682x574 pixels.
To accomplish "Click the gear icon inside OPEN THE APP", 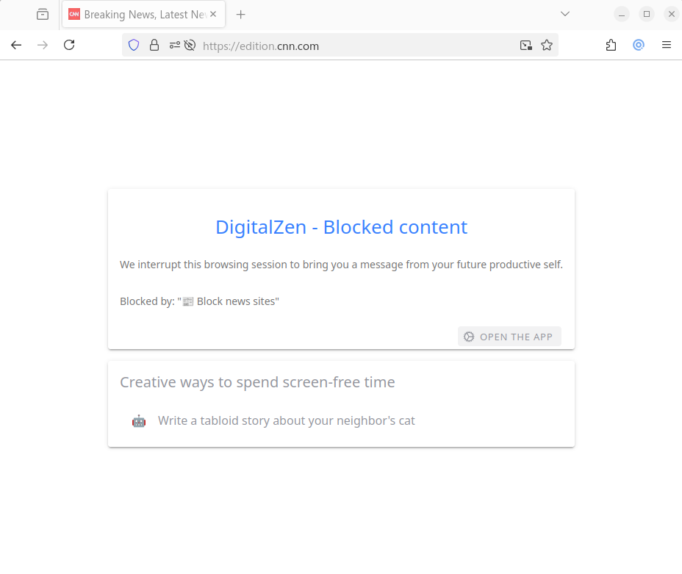I will click(469, 336).
